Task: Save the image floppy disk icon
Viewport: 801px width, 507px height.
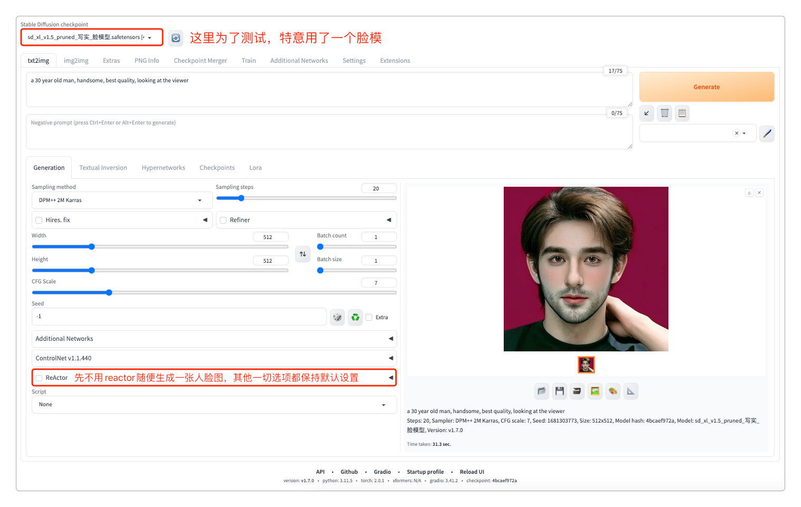Action: pyautogui.click(x=560, y=391)
